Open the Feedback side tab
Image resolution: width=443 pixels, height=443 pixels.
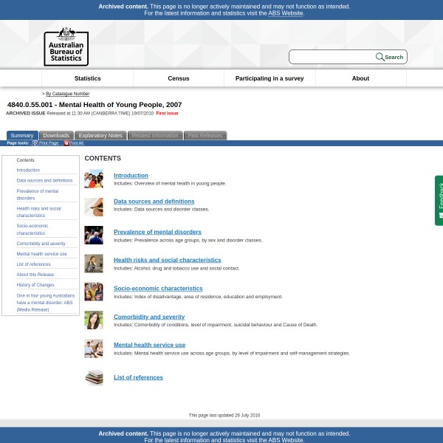[x=439, y=199]
